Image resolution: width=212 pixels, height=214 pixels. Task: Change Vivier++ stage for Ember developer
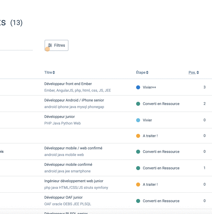click(x=149, y=88)
